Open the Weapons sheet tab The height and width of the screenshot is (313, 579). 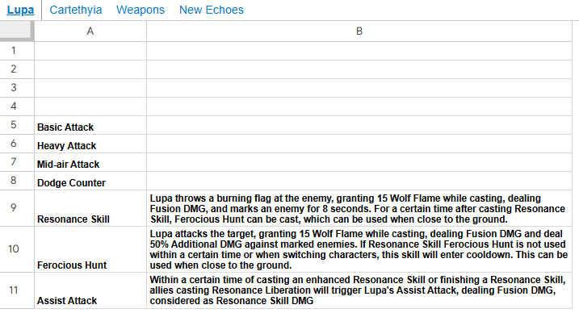141,10
